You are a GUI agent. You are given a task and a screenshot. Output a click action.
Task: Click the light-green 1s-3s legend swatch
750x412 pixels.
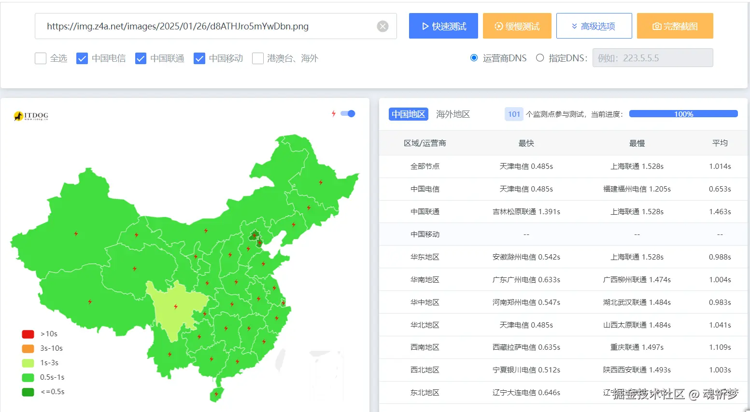coord(28,363)
